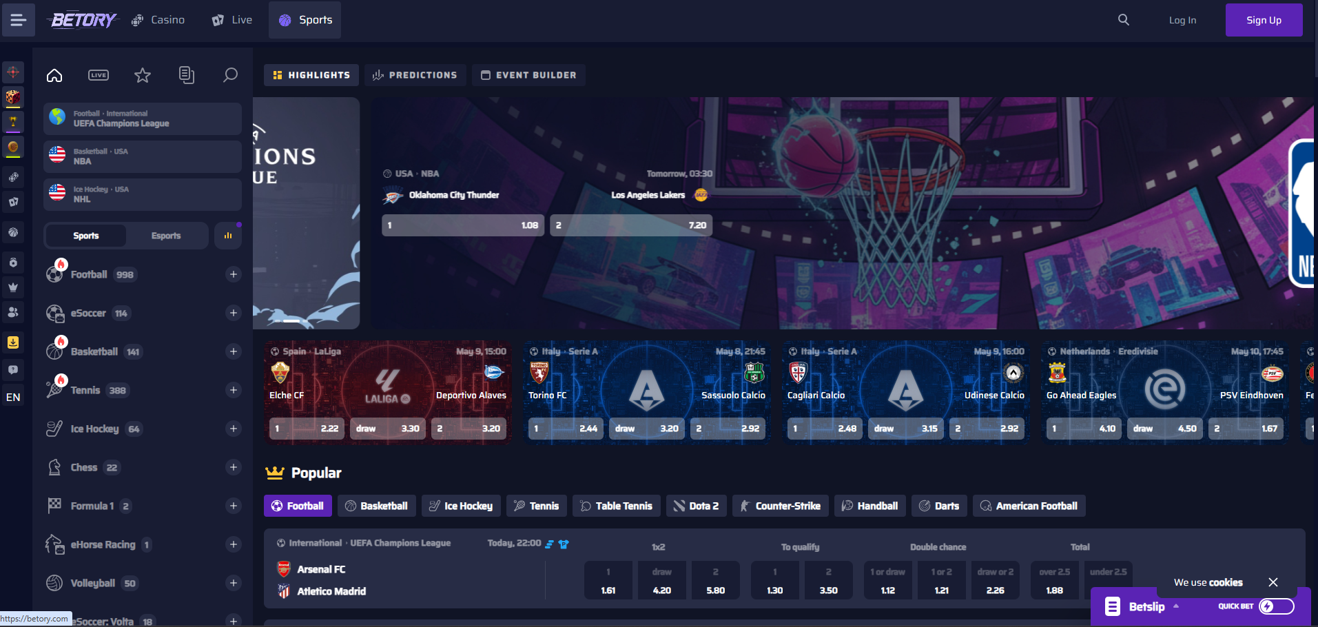Viewport: 1318px width, 627px height.
Task: Switch language via EN button
Action: tap(13, 398)
